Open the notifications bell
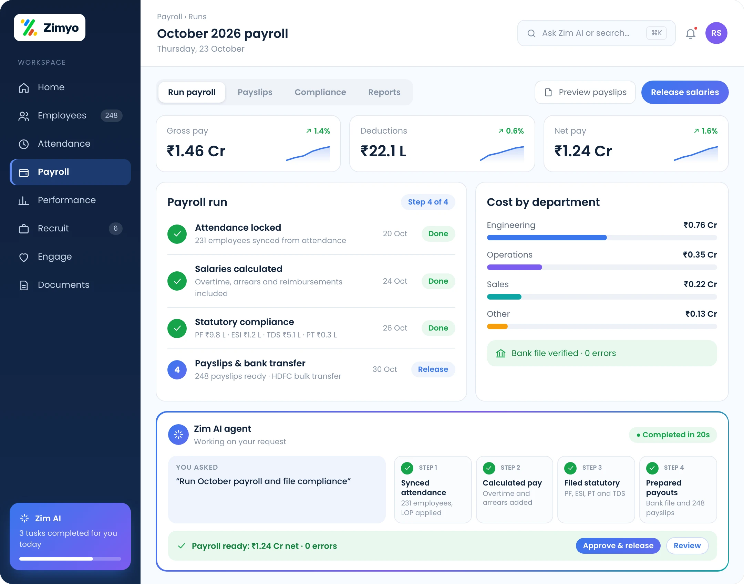The image size is (744, 584). [691, 33]
